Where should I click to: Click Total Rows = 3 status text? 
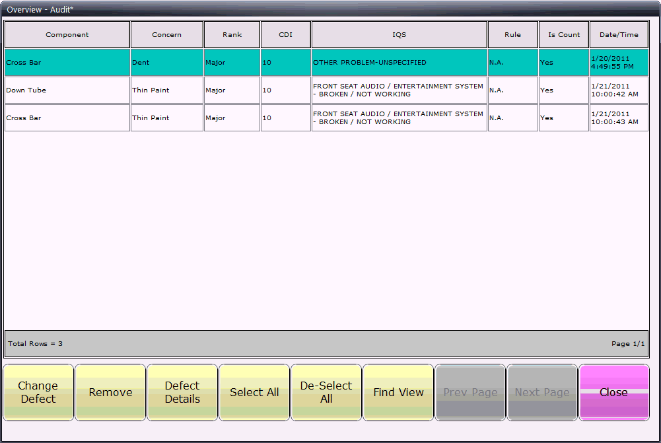pyautogui.click(x=36, y=343)
